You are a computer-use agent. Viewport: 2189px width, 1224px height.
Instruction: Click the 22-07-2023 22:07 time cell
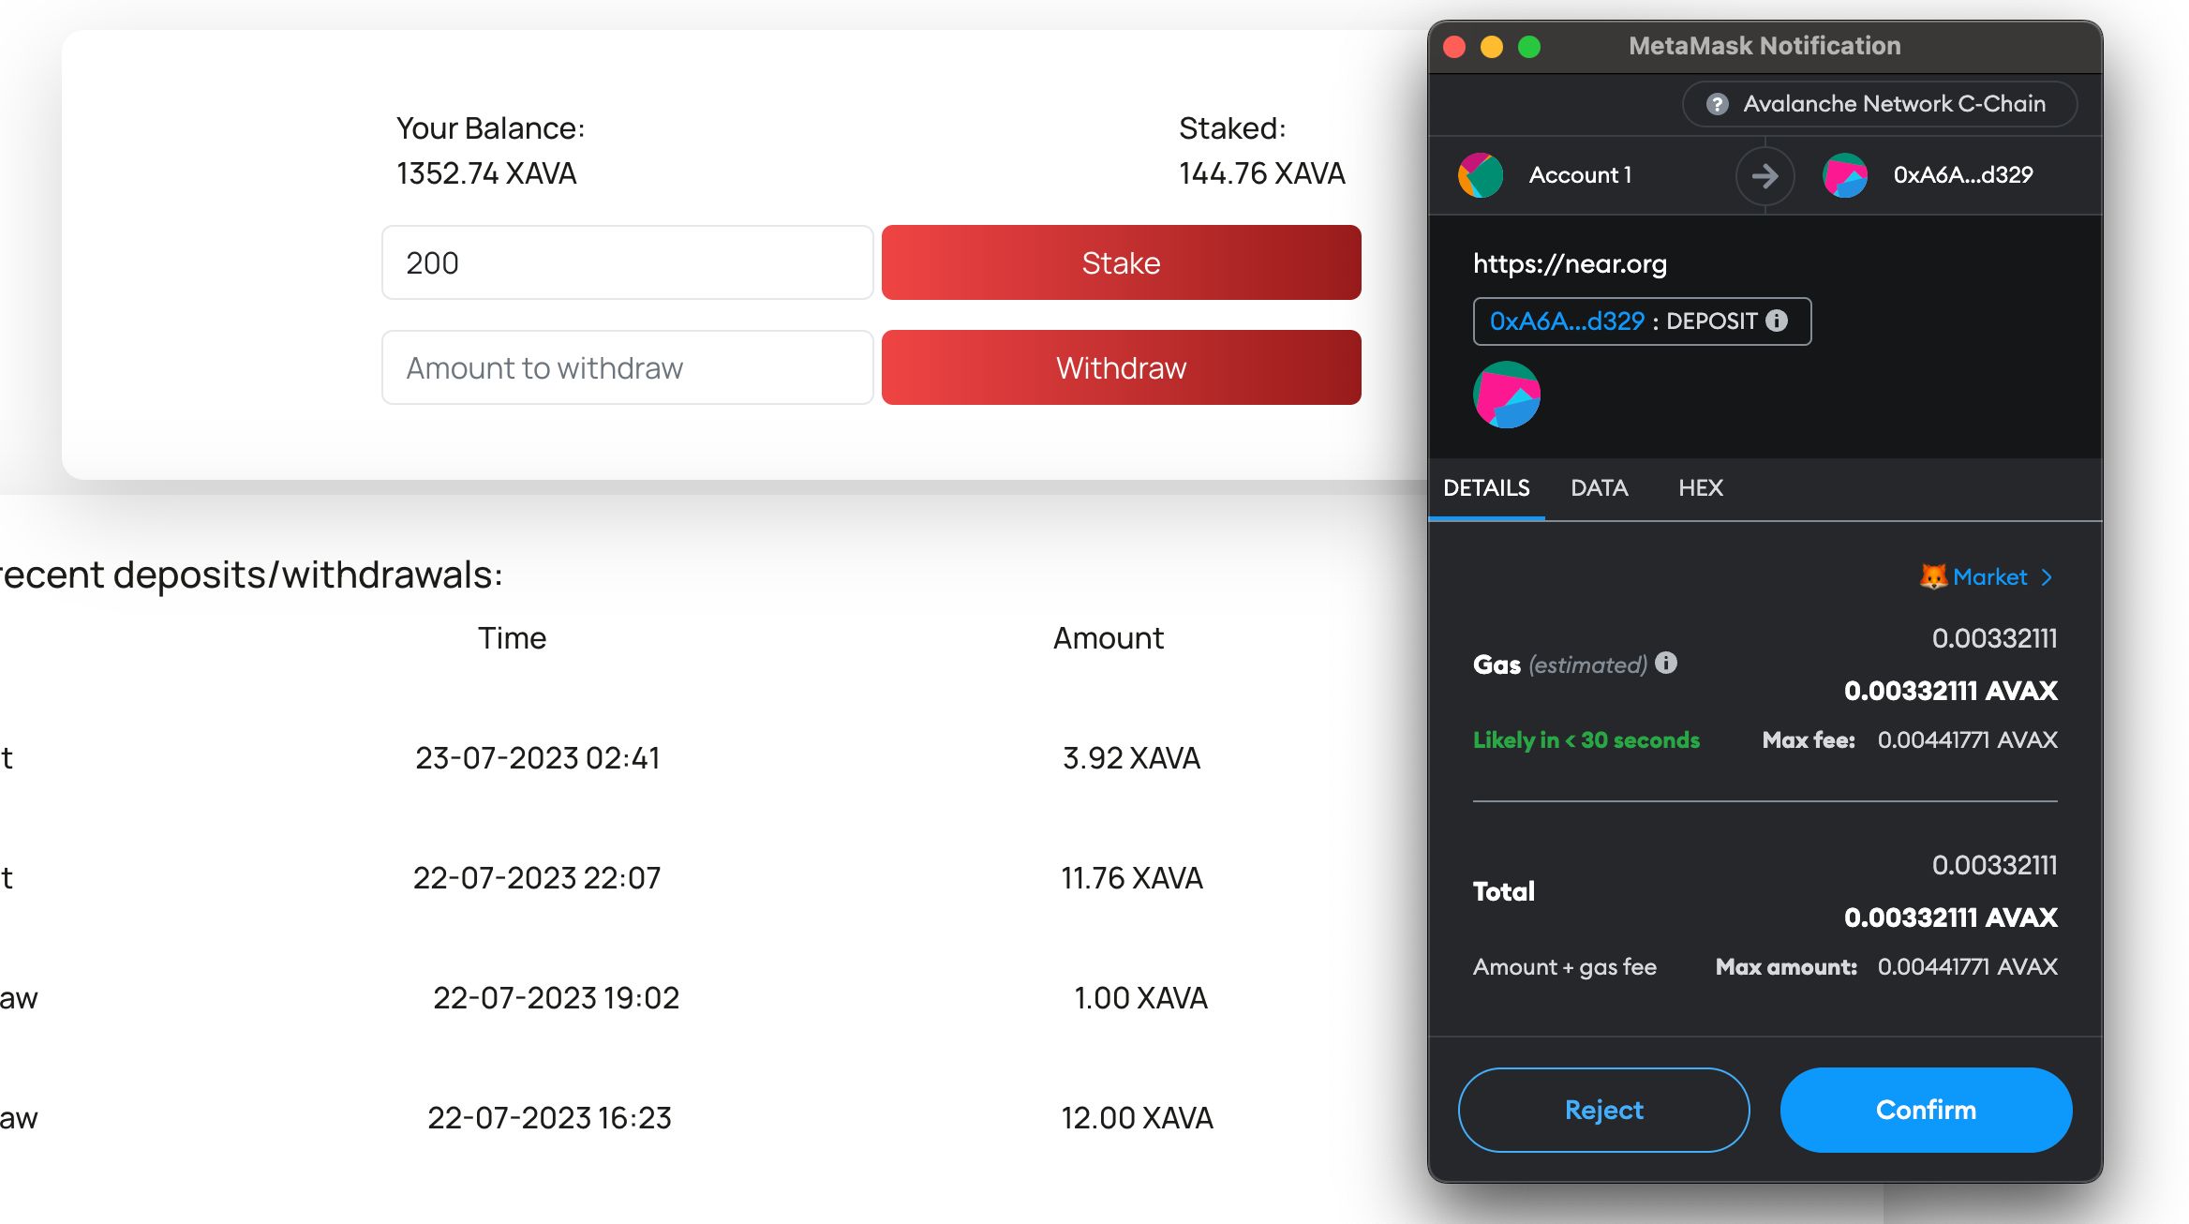tap(537, 877)
